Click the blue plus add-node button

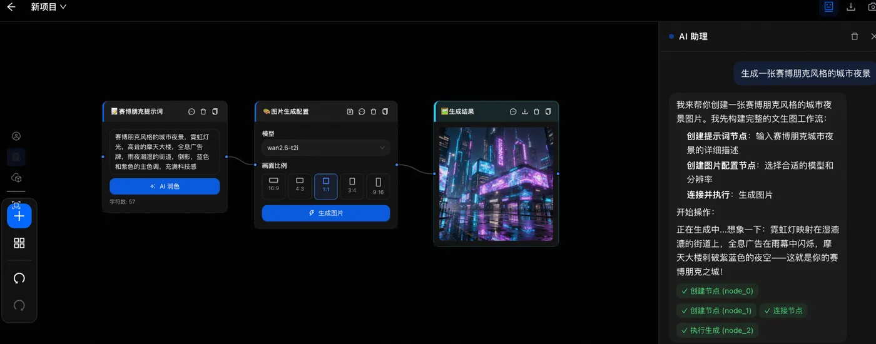(19, 216)
